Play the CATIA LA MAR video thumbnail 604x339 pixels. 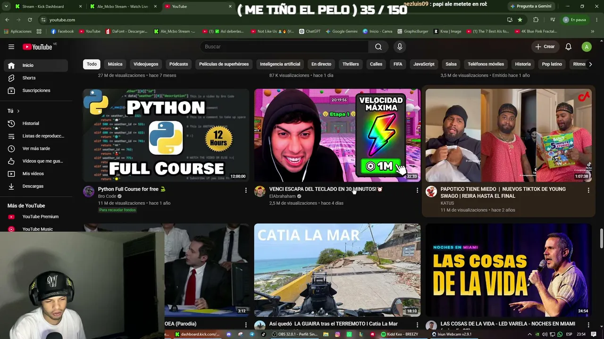tap(337, 270)
